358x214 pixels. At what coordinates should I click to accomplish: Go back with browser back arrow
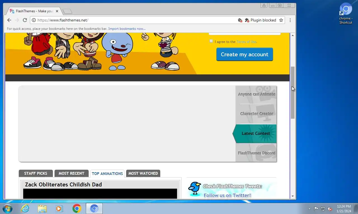coord(9,20)
